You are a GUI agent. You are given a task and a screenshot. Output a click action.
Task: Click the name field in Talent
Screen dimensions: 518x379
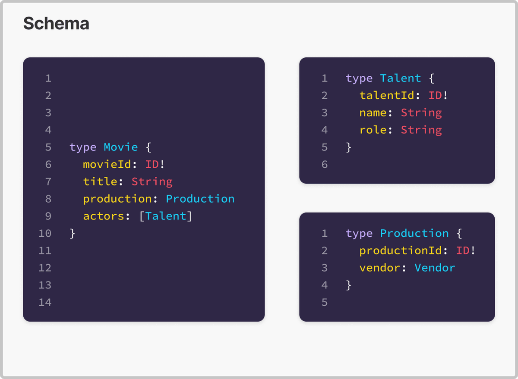(x=373, y=113)
